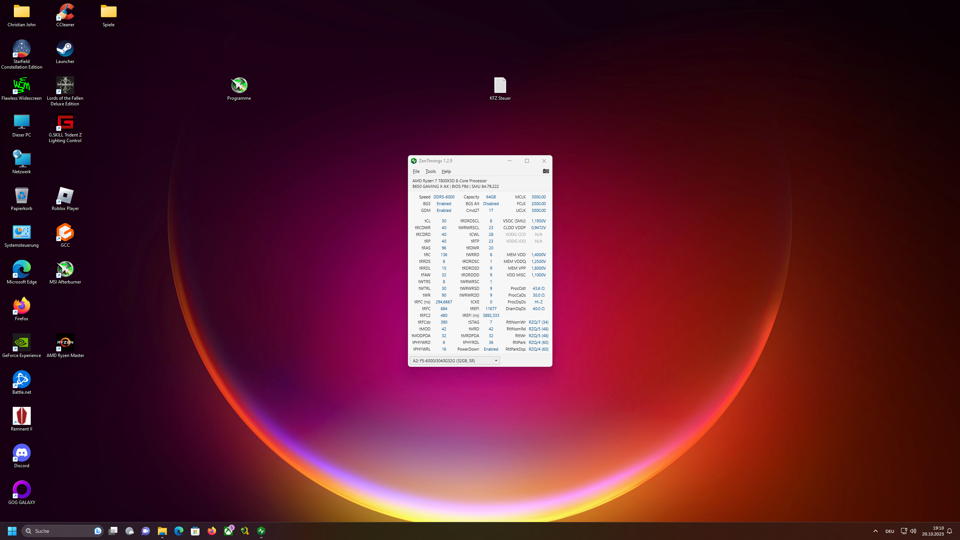Click the ZenTimings screenshot camera icon

click(x=546, y=171)
